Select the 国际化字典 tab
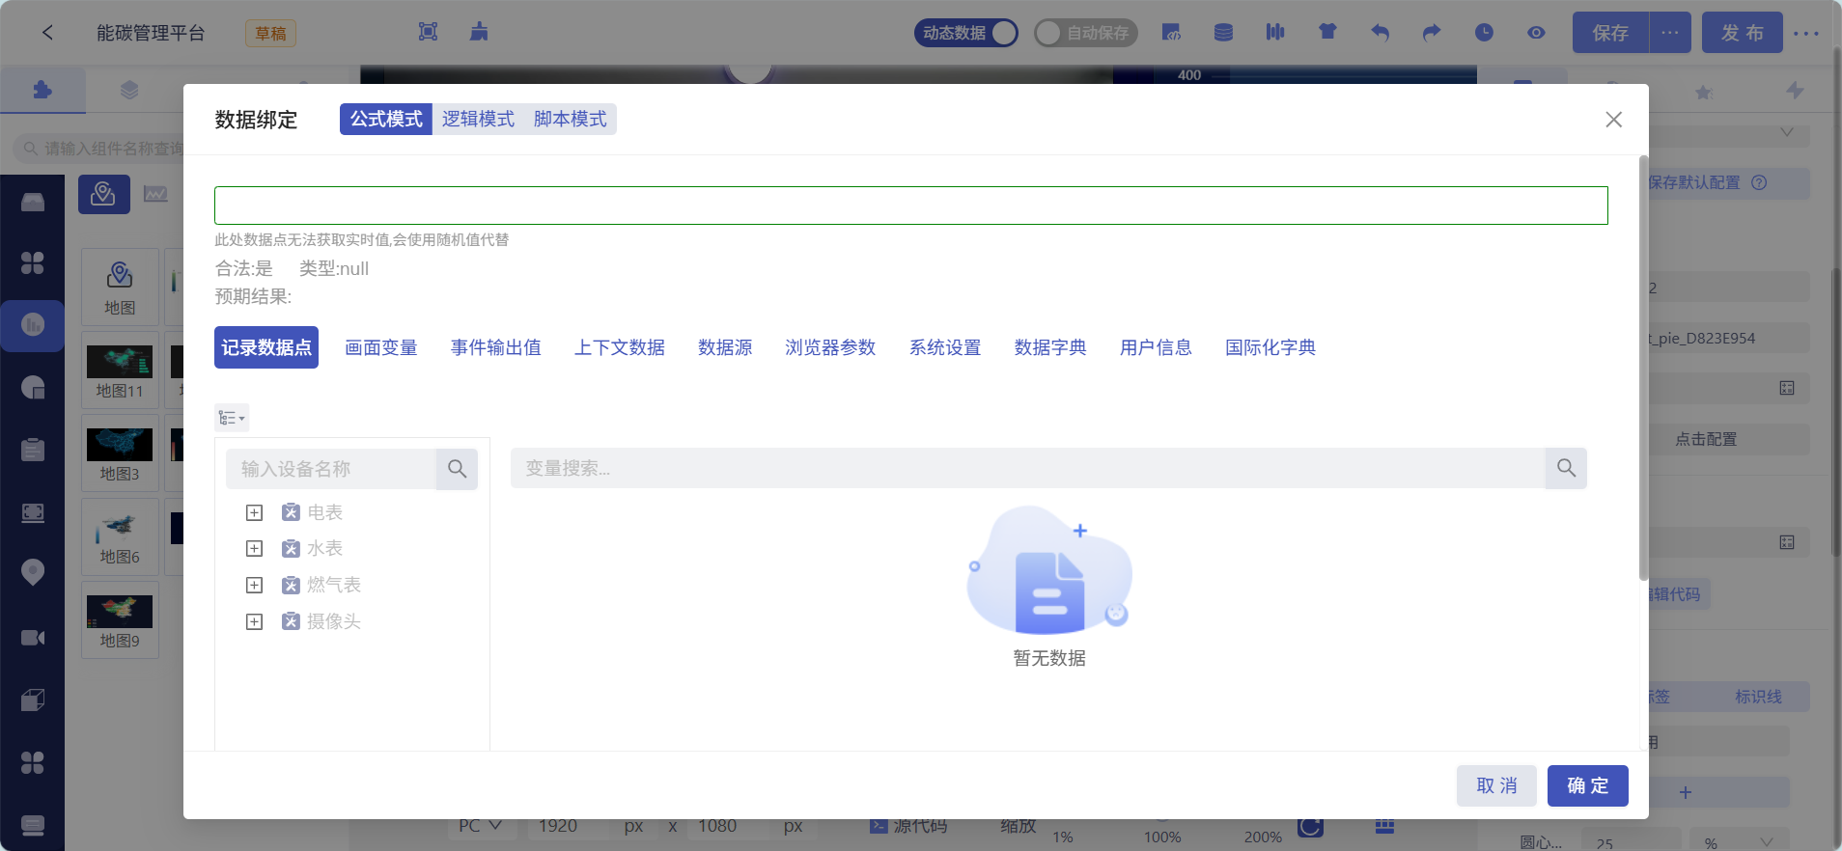The height and width of the screenshot is (851, 1842). click(1270, 347)
